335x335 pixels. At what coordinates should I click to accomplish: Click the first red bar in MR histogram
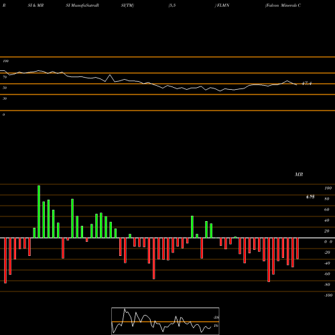click(5, 261)
